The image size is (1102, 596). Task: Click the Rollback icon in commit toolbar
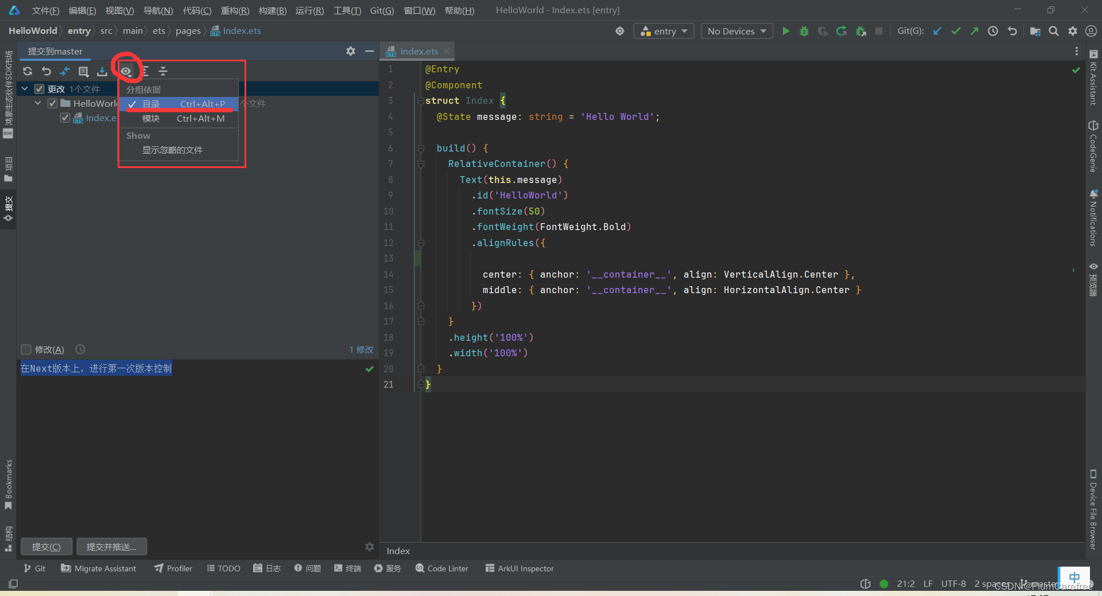coord(46,71)
